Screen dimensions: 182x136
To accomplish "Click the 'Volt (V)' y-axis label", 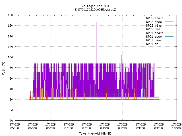I will [3, 68].
